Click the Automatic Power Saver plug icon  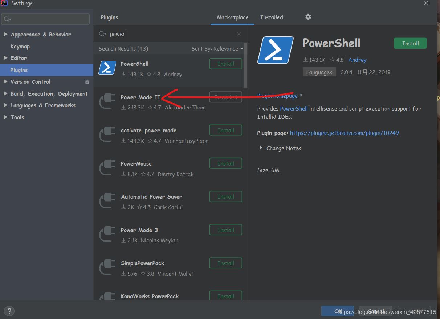107,200
